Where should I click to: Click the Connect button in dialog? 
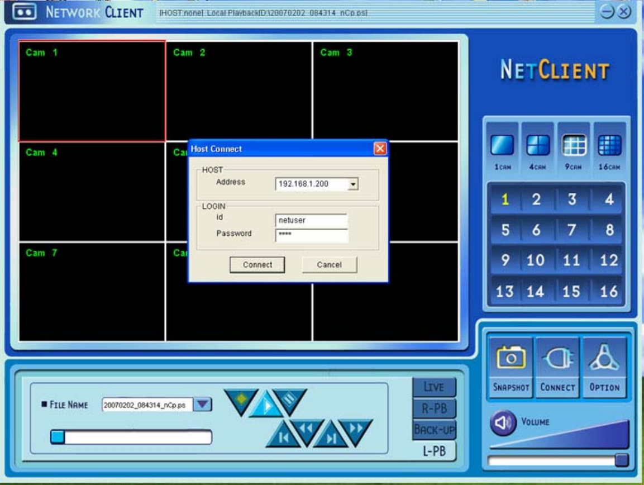257,265
